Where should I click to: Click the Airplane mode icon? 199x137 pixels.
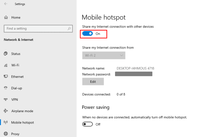click(6, 111)
